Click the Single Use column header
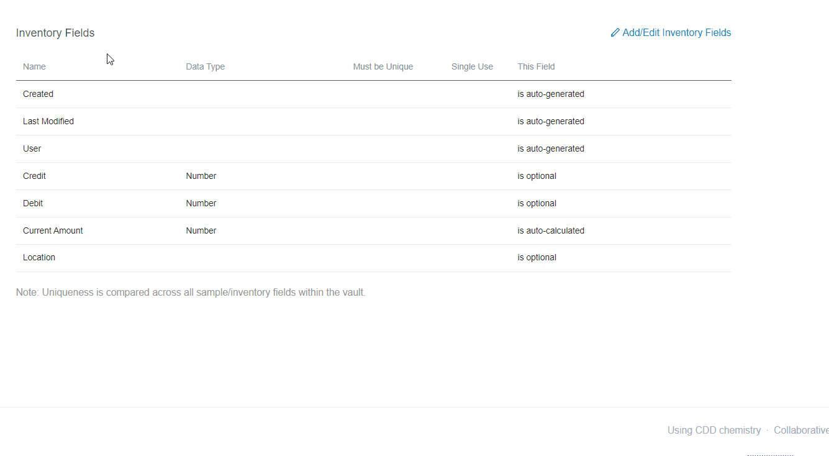Viewport: 829px width, 456px height. click(473, 66)
